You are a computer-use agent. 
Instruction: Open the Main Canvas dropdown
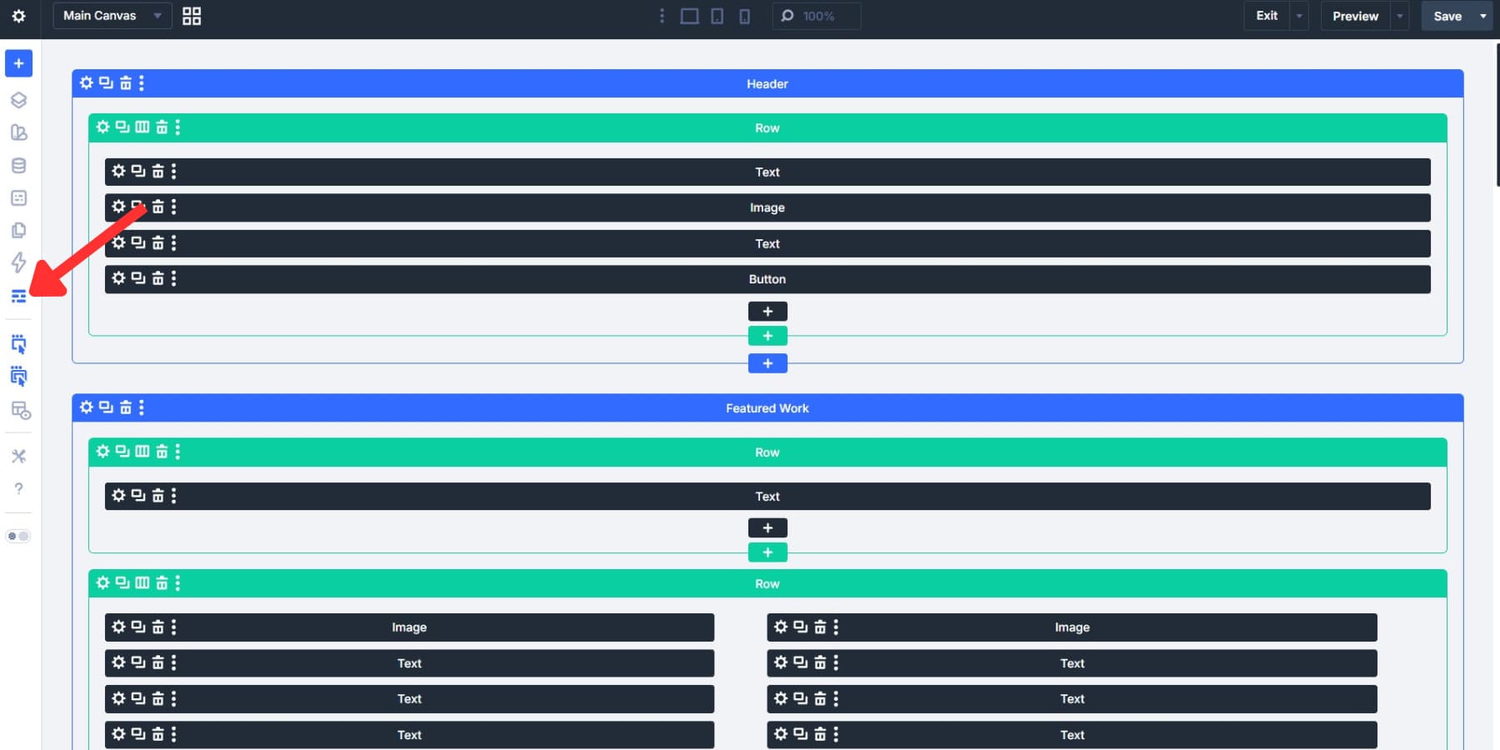point(111,16)
